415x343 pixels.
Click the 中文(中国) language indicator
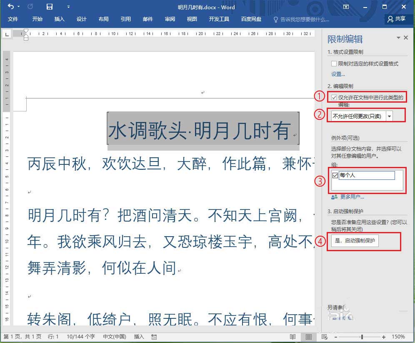click(114, 337)
